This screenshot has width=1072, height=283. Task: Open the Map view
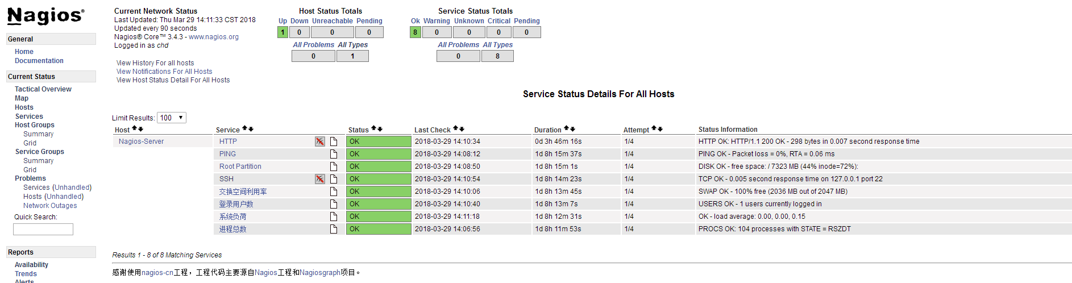click(22, 98)
